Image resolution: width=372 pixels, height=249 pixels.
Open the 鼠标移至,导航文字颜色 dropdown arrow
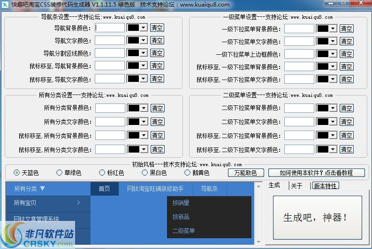143,79
